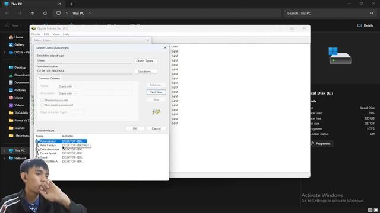Open New dropdown in Explorer toolbar
The height and width of the screenshot is (213, 380).
pyautogui.click(x=14, y=25)
